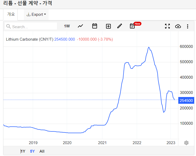The height and width of the screenshot is (156, 196).
Task: Click the 2019 x-axis label
Action: (33, 143)
